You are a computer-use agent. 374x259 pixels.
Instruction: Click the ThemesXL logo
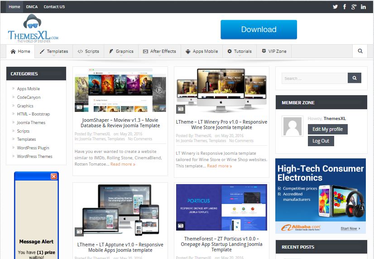33,28
